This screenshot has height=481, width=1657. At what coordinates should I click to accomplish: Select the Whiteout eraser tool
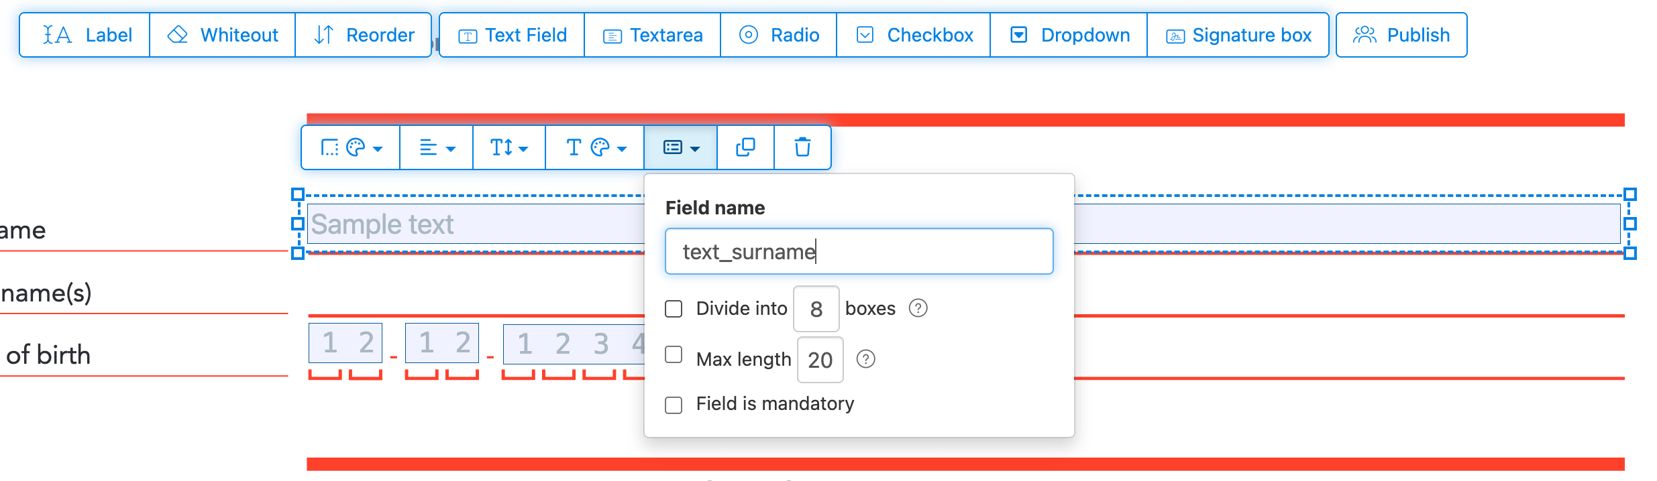tap(223, 35)
